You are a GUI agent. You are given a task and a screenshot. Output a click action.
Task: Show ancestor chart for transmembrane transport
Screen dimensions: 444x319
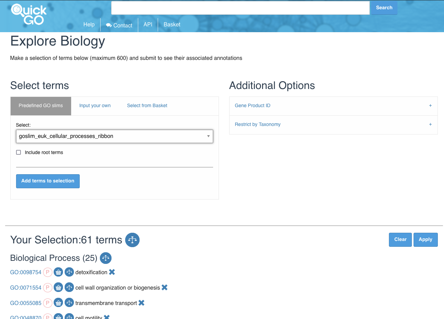point(69,303)
